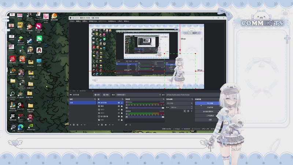The height and width of the screenshot is (165, 293).
Task: Show the hidden fourth source via eye
Action: [119, 113]
